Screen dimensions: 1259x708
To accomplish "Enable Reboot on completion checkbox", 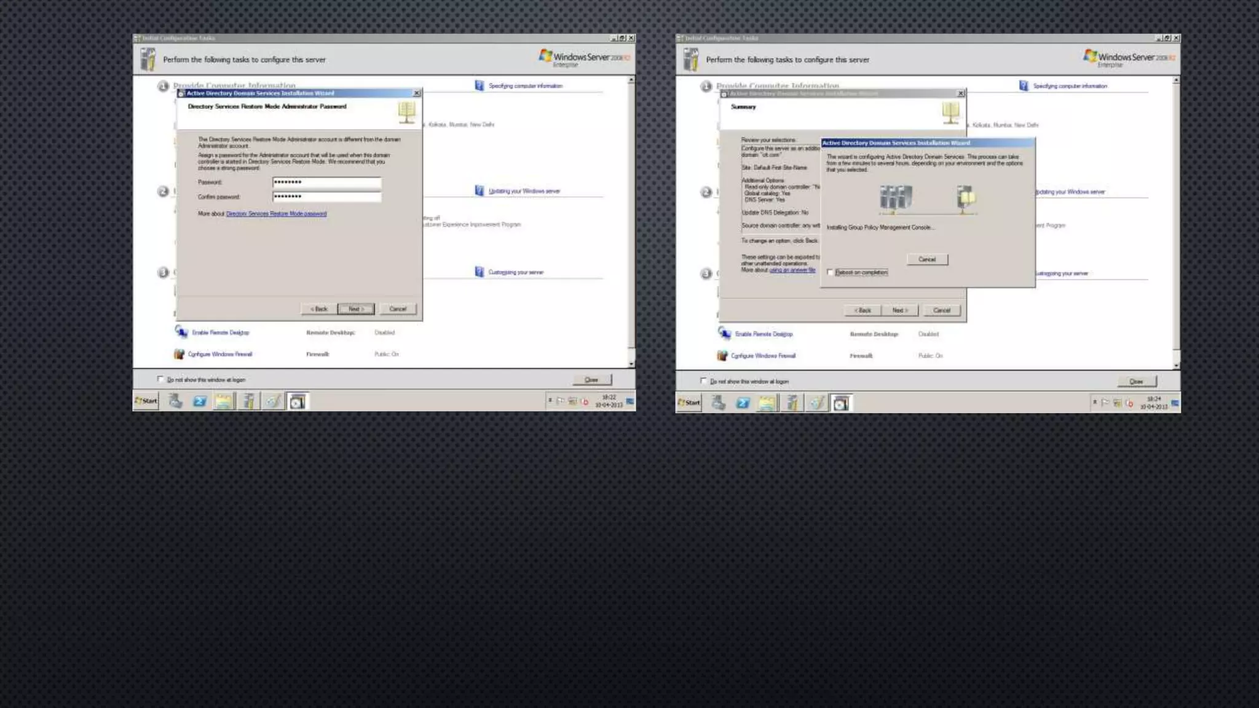I will (x=831, y=272).
